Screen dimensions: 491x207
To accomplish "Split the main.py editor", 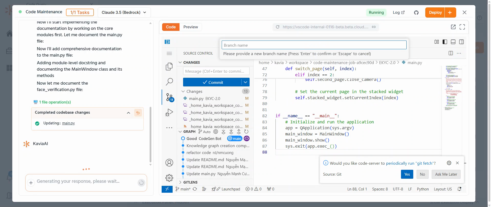I will click(x=451, y=53).
